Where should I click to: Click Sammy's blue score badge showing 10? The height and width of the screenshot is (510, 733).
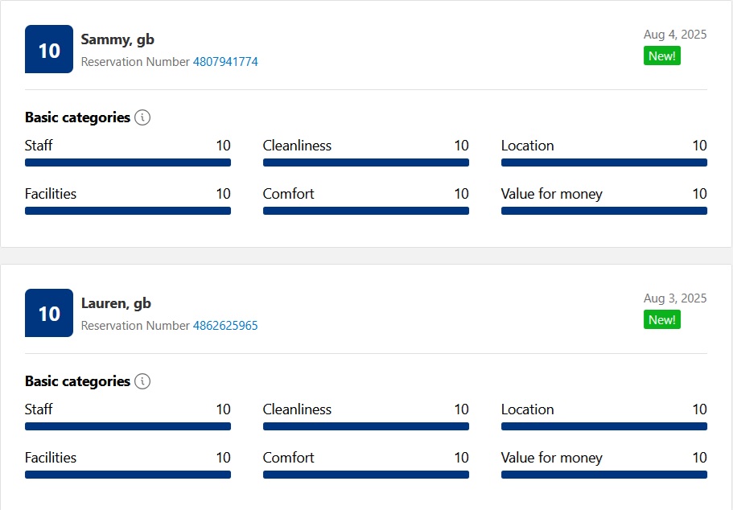pyautogui.click(x=49, y=50)
